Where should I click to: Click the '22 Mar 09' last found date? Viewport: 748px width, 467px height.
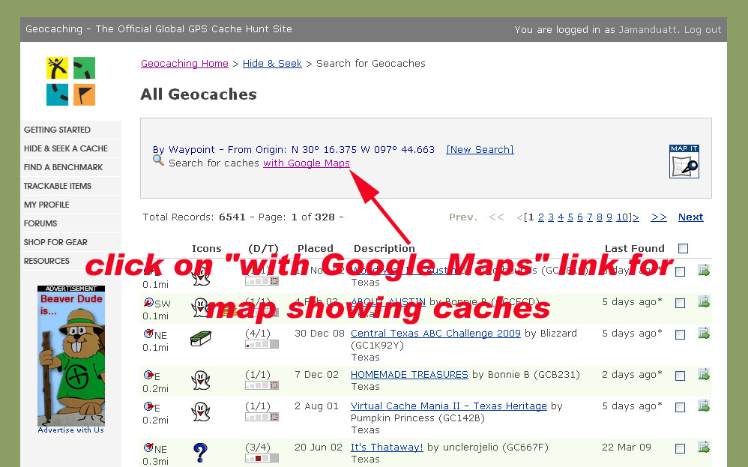(x=627, y=447)
